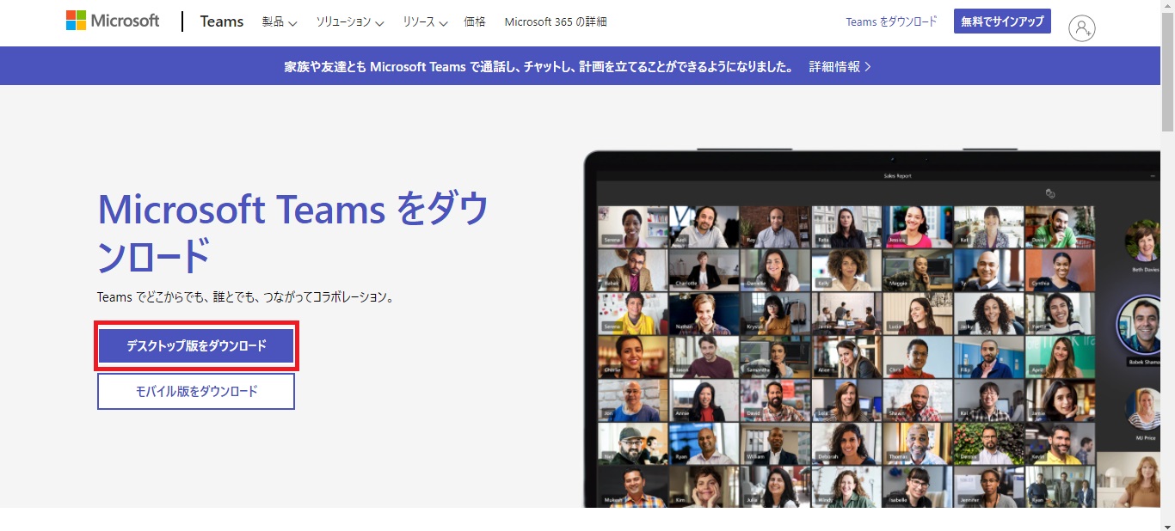Click the Teams をダウンロード header link
The height and width of the screenshot is (531, 1175).
point(891,22)
